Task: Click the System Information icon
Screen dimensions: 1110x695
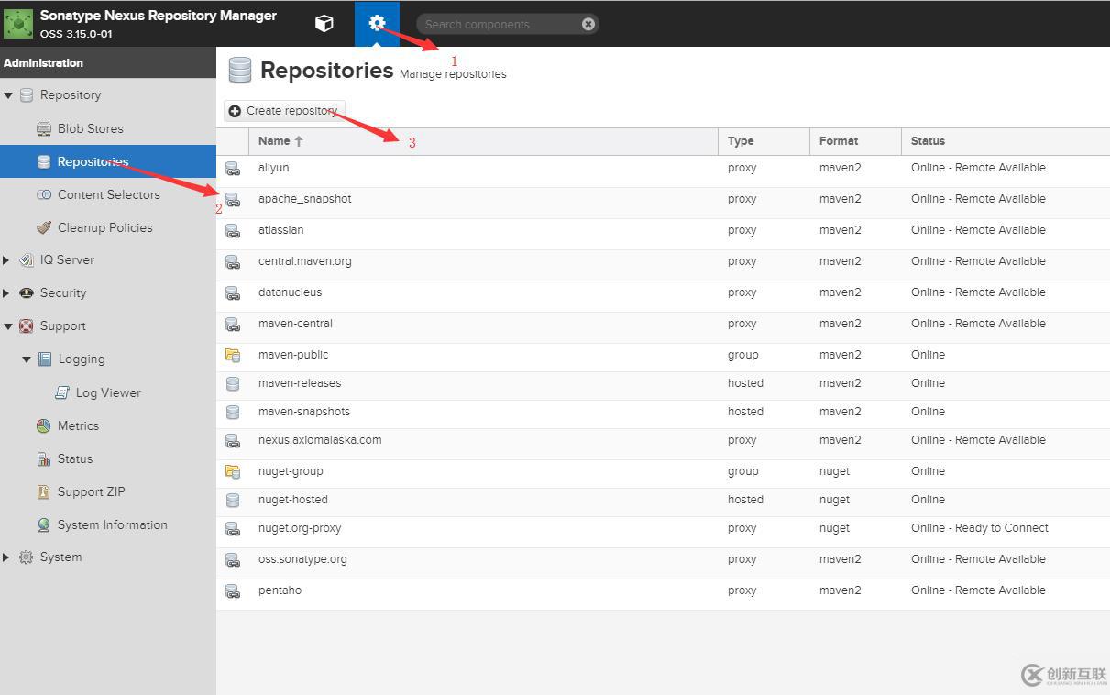Action: [43, 524]
